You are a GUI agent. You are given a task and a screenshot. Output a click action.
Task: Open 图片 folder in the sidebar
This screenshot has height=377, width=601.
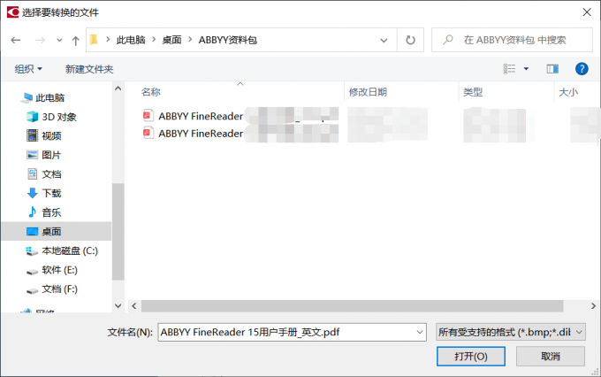pos(51,155)
